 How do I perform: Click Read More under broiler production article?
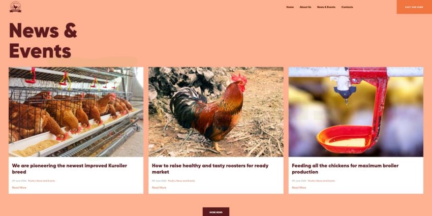299,188
